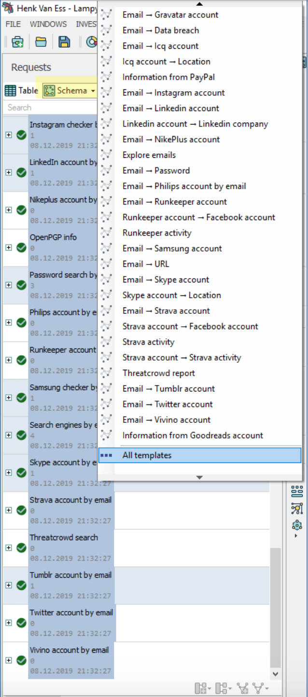Choose Linkedin account → Linkedin company template

click(x=195, y=124)
